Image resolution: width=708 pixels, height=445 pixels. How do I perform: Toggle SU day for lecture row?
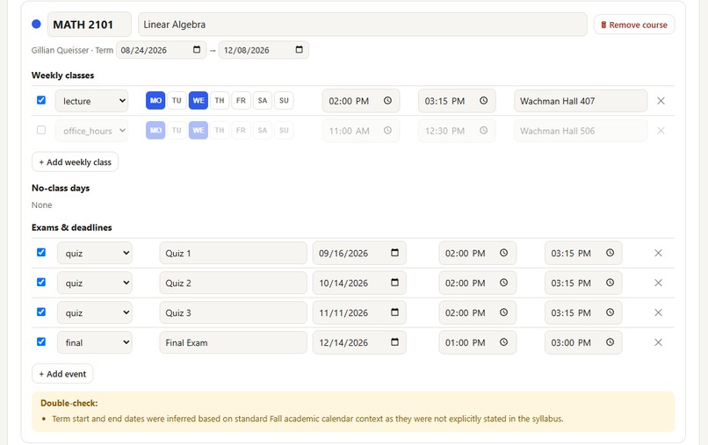[284, 100]
